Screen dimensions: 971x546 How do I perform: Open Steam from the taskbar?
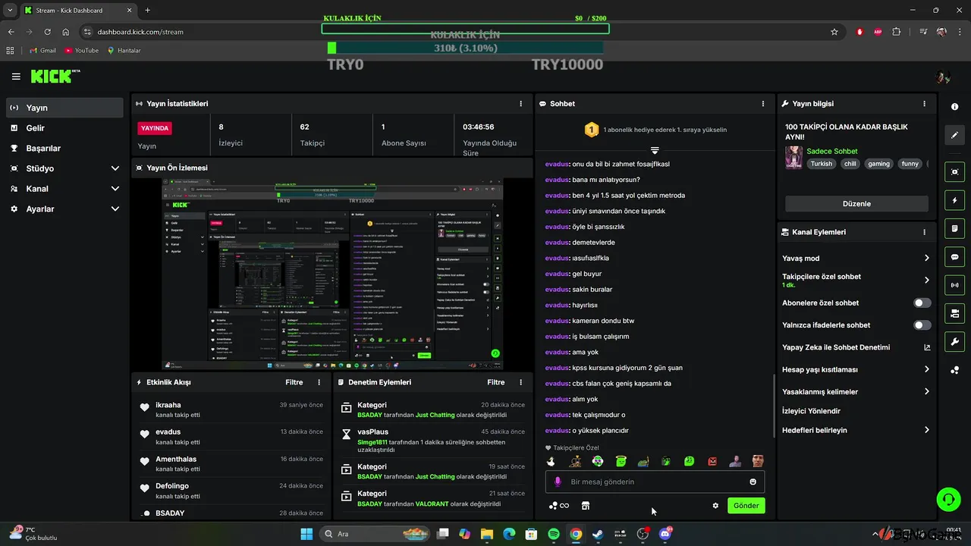tap(598, 534)
